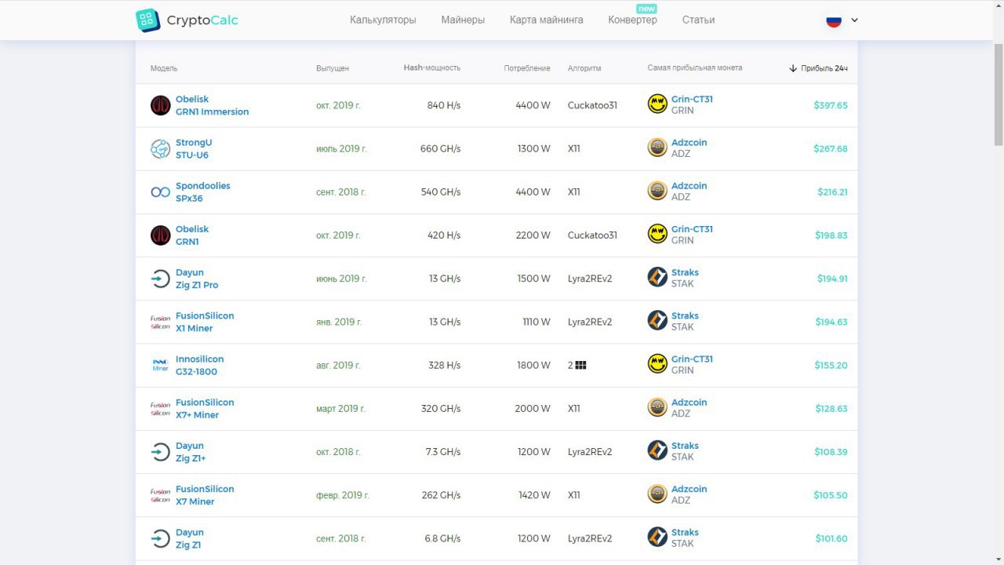Click the 660 GH/s hash rate value

pyautogui.click(x=441, y=148)
